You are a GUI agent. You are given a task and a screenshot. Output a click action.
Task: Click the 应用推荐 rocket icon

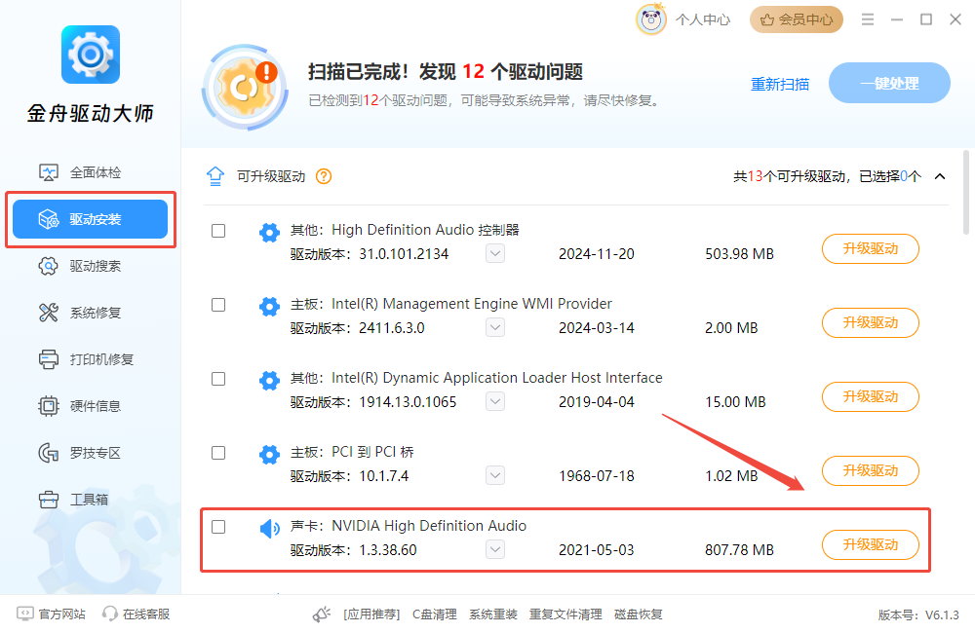[322, 614]
